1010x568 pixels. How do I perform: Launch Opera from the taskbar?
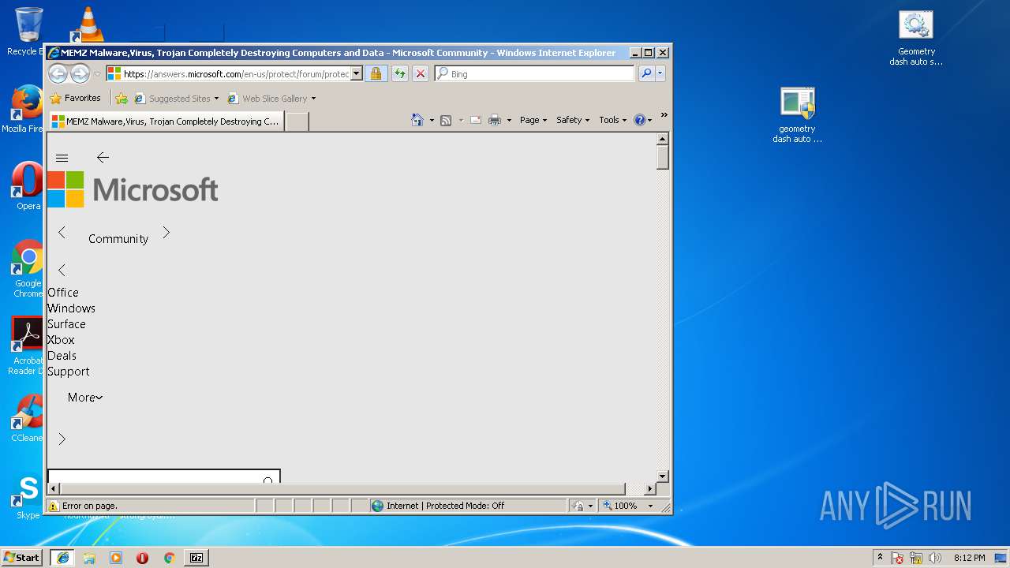coord(142,558)
